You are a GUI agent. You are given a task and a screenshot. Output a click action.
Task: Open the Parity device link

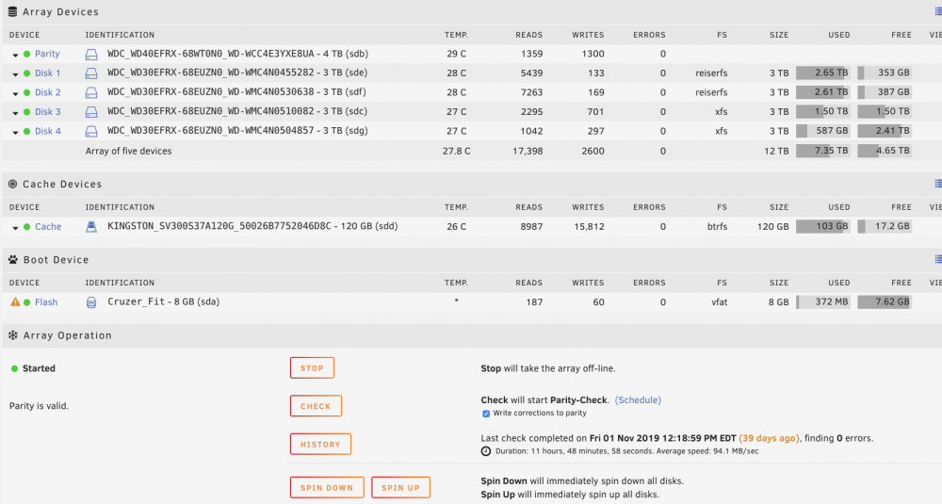(47, 54)
